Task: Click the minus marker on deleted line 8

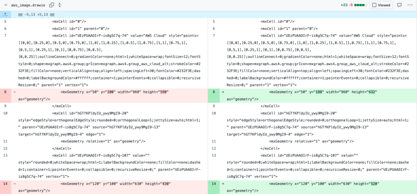Action: [15, 92]
